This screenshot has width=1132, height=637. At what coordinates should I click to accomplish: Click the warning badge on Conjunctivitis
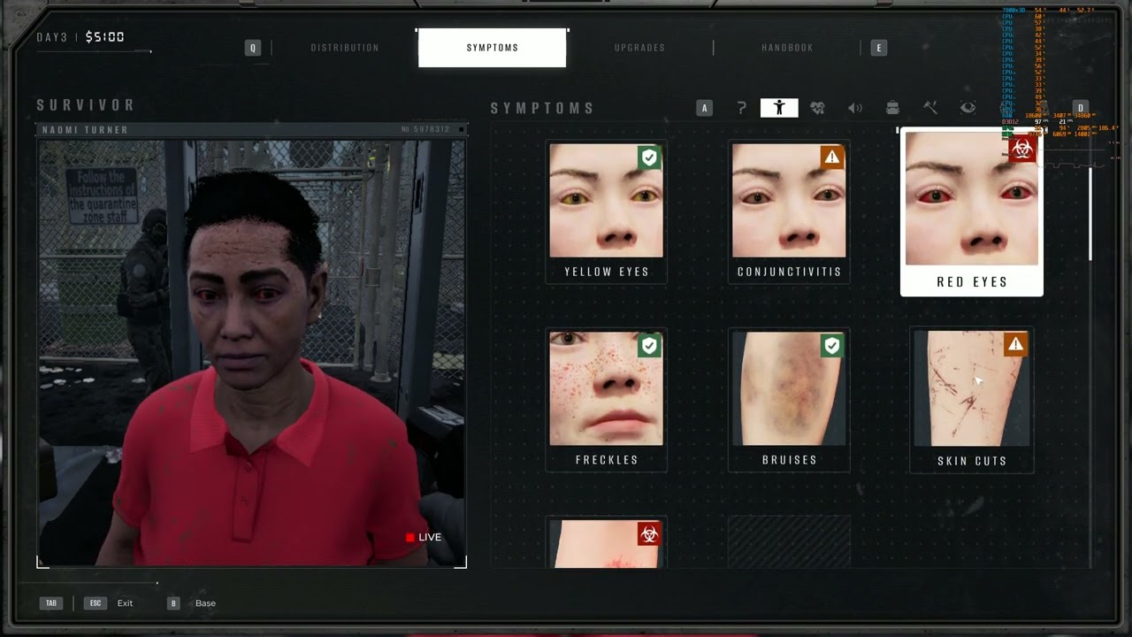(832, 157)
